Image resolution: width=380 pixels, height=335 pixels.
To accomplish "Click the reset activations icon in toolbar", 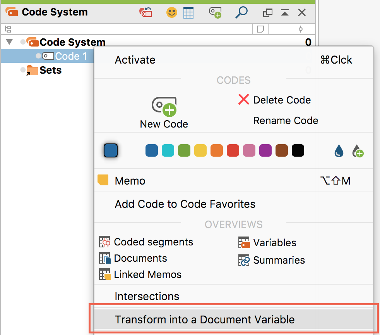I will (x=145, y=12).
